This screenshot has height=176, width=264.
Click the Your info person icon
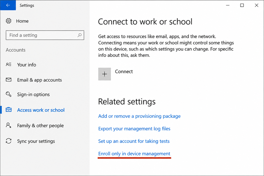9,64
